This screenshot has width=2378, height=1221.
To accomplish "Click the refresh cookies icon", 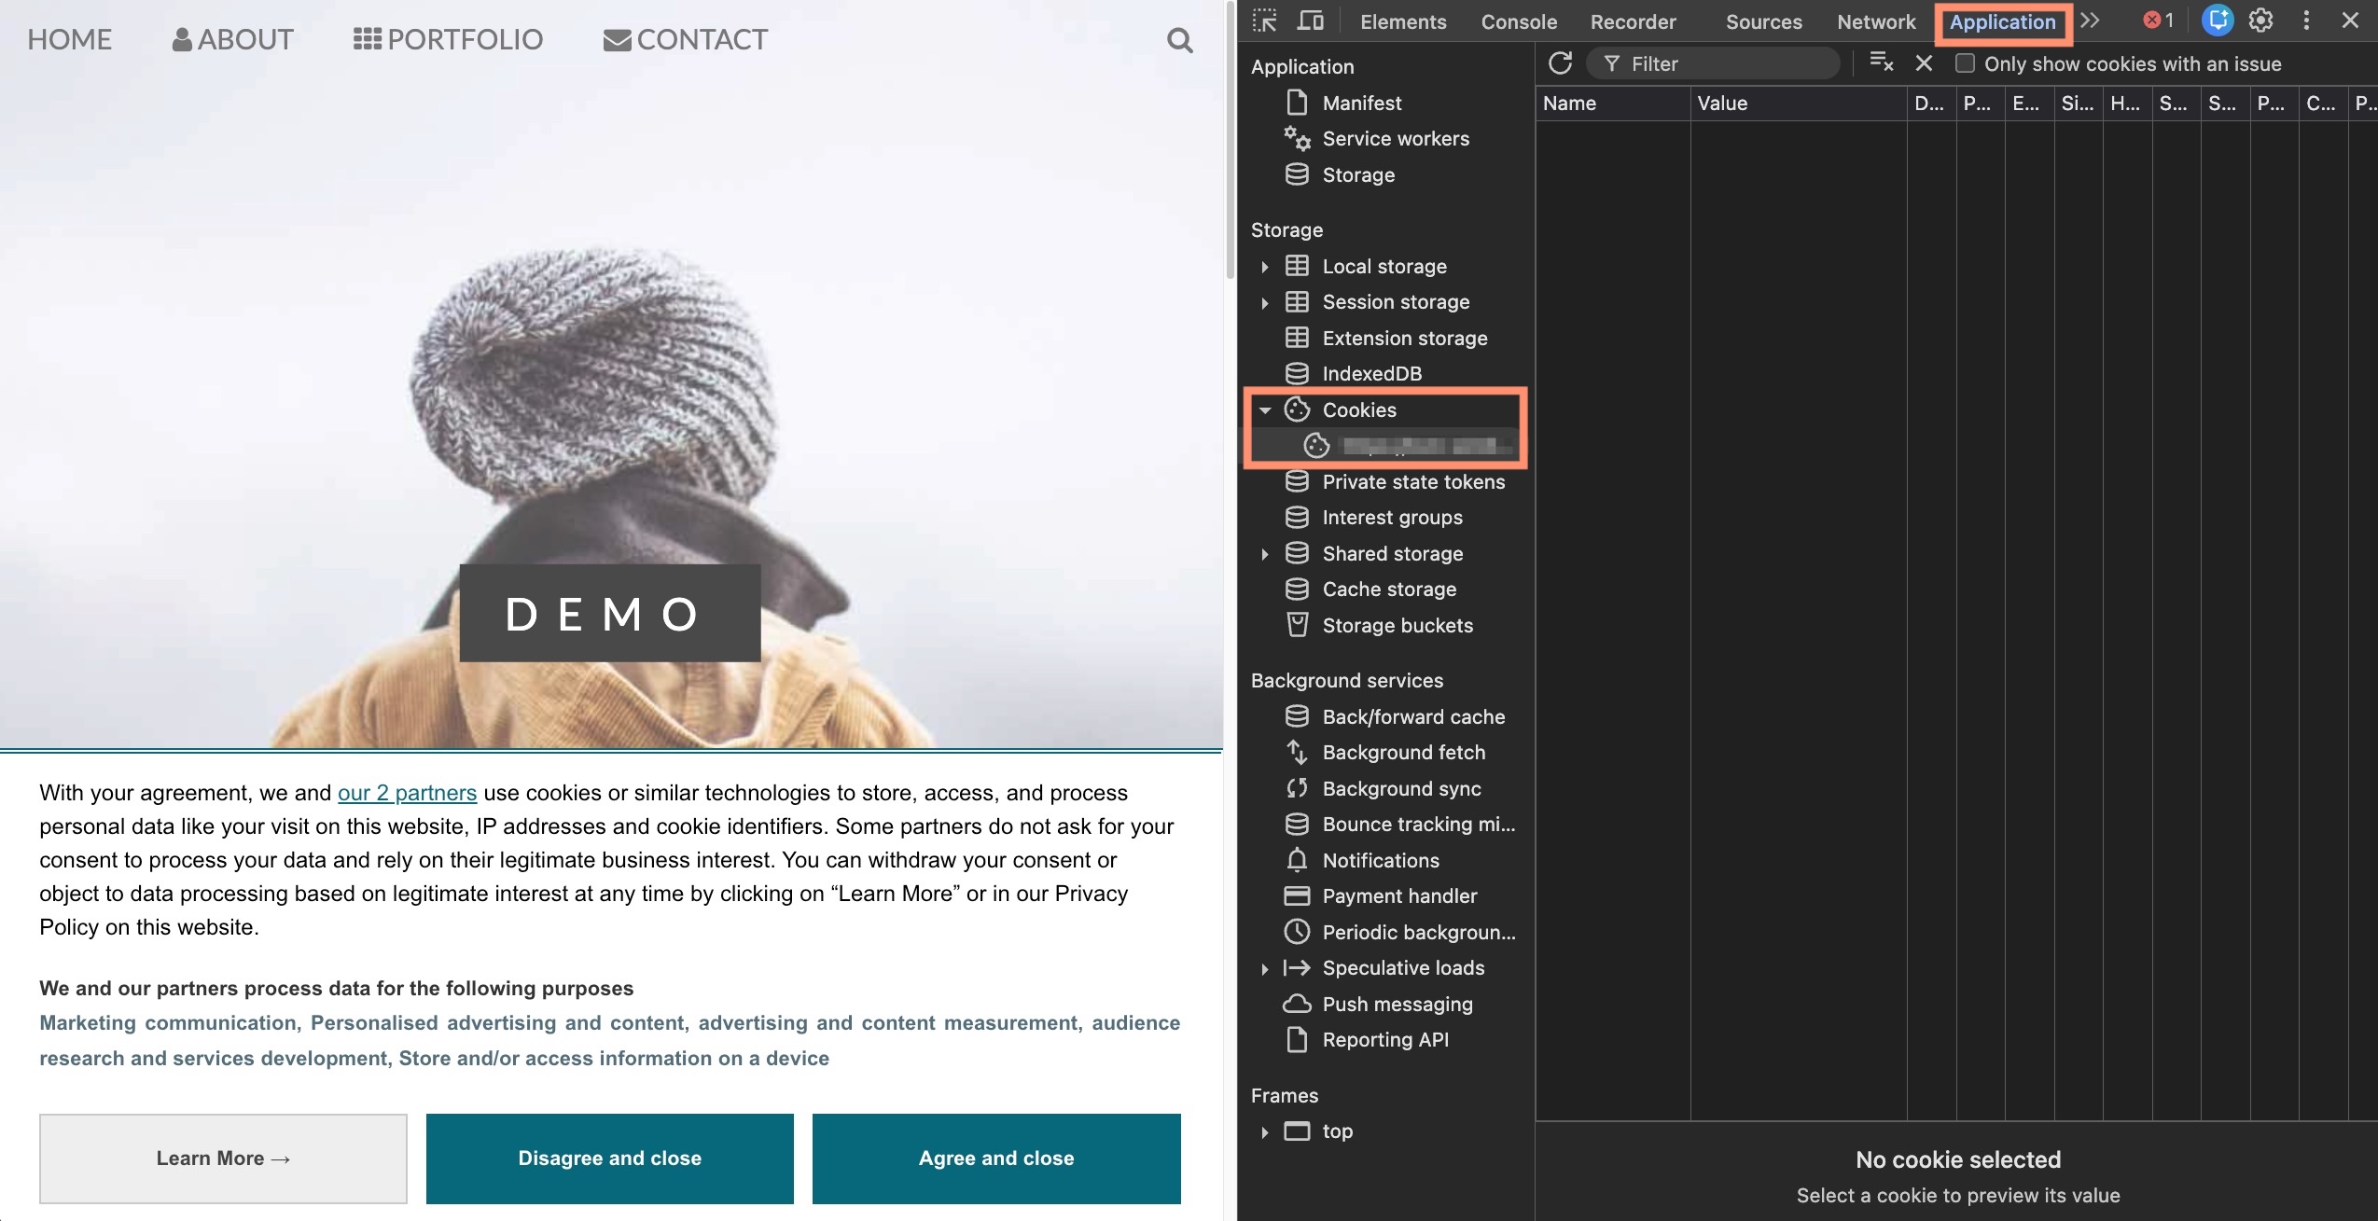I will pyautogui.click(x=1560, y=63).
